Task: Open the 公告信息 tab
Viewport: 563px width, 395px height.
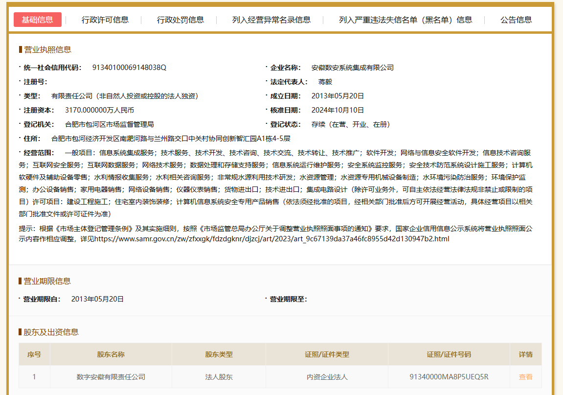Action: click(516, 20)
